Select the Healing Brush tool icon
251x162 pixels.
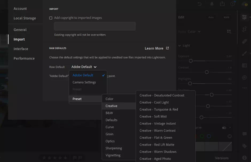(x=244, y=41)
